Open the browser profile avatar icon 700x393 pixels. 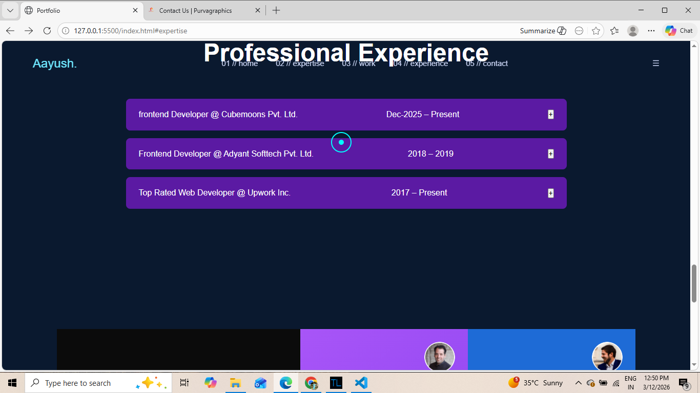coord(633,31)
